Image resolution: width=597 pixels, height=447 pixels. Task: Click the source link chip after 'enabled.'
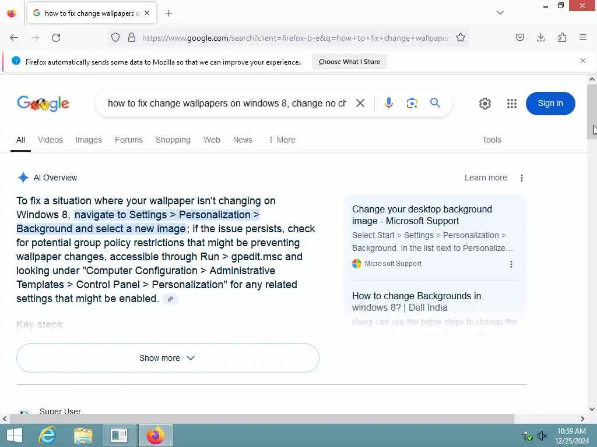pos(170,299)
